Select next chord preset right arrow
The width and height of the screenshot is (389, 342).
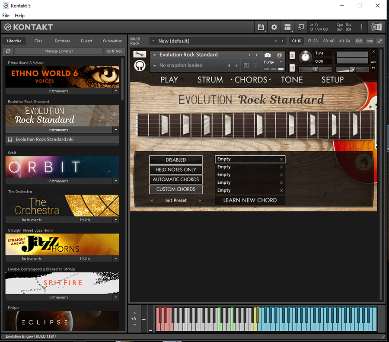tap(200, 200)
